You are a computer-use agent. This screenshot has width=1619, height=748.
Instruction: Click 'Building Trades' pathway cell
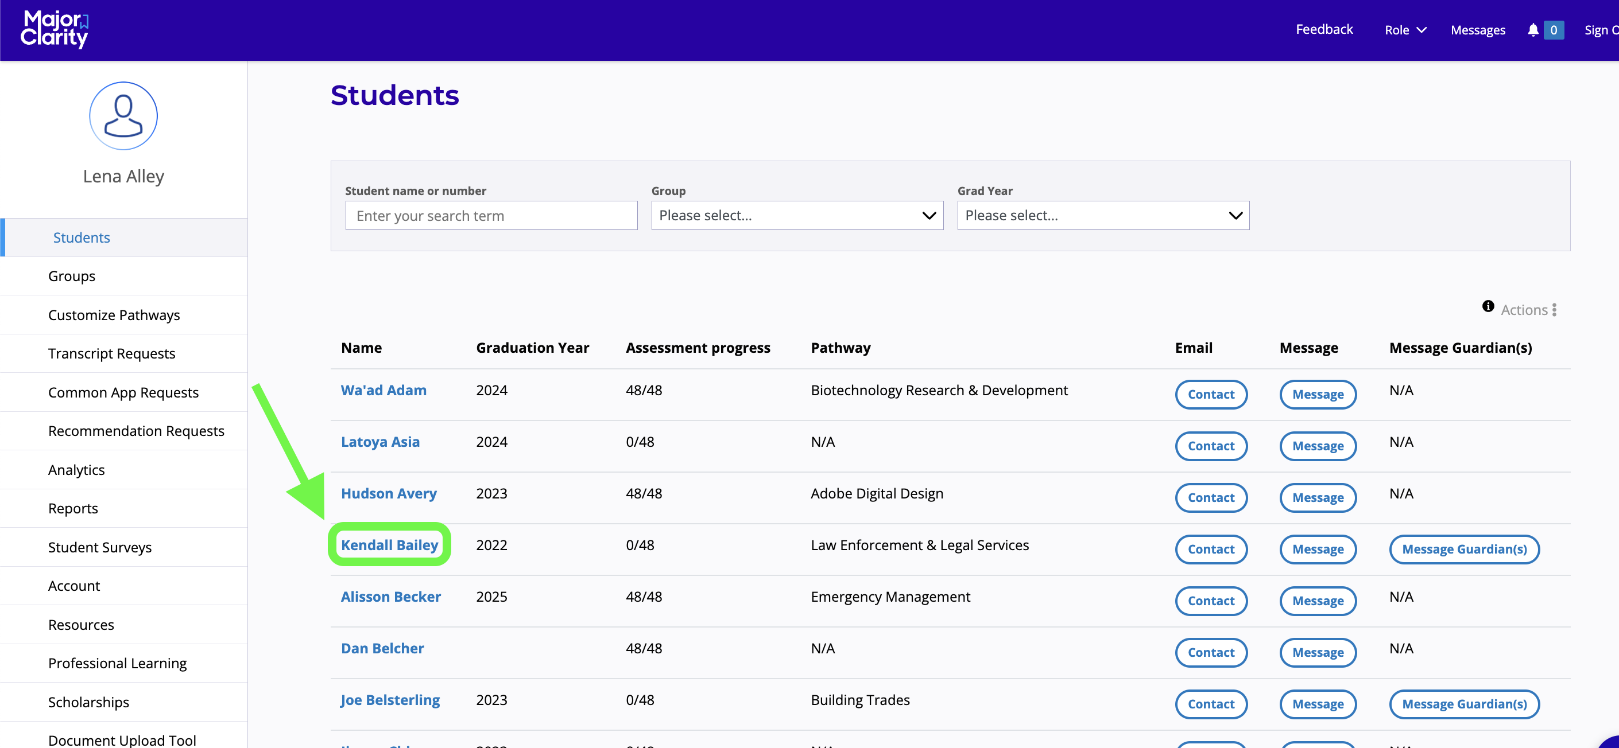pyautogui.click(x=860, y=700)
